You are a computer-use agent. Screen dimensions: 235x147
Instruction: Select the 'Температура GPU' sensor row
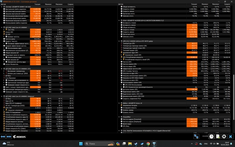coord(175,44)
